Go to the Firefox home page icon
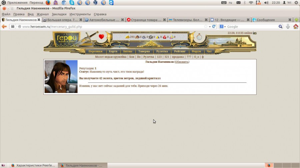Viewport: 300px width, 168px height. 296,27
